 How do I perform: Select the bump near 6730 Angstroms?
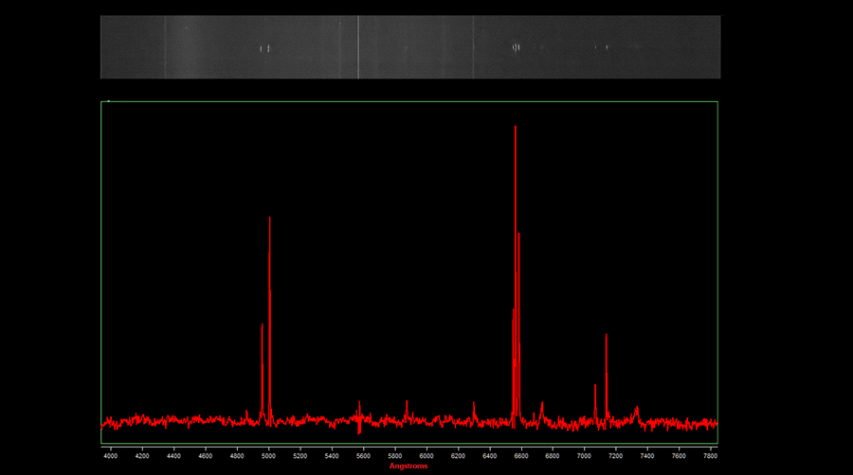(542, 404)
